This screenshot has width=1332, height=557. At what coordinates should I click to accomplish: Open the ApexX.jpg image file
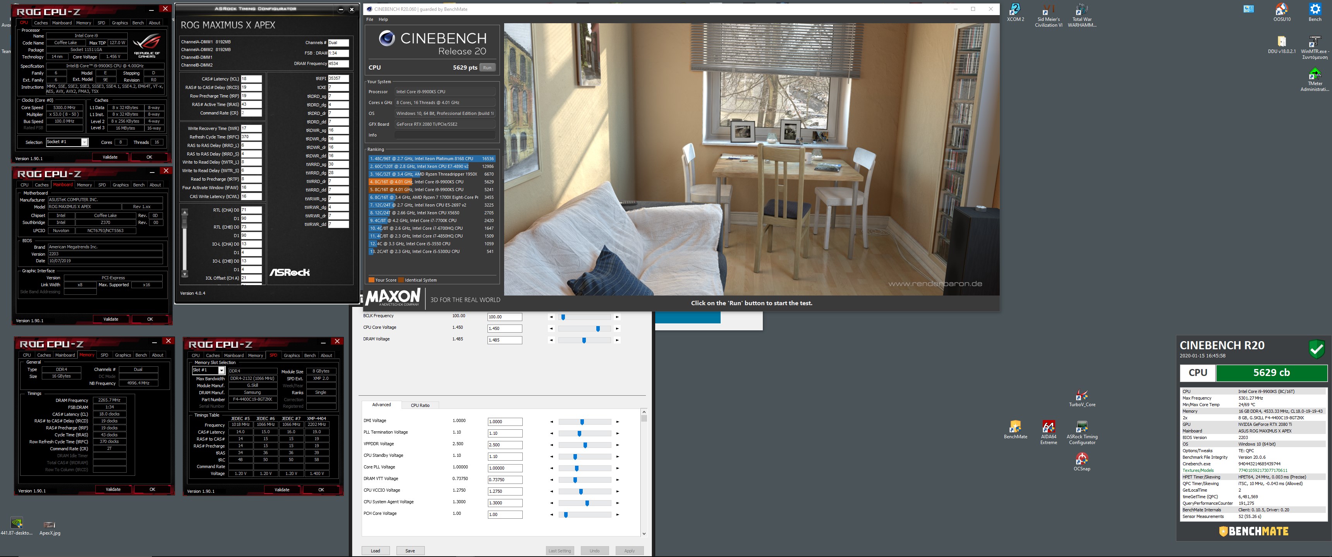[50, 527]
